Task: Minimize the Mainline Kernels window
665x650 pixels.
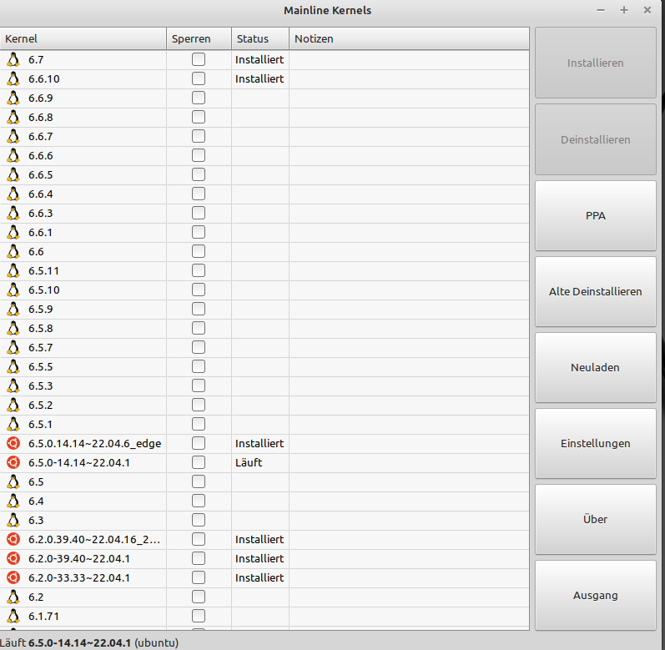Action: 601,10
